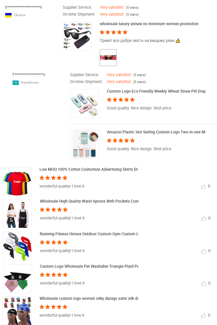
Task: Click five-star rating under durags product
Action: pos(54,307)
